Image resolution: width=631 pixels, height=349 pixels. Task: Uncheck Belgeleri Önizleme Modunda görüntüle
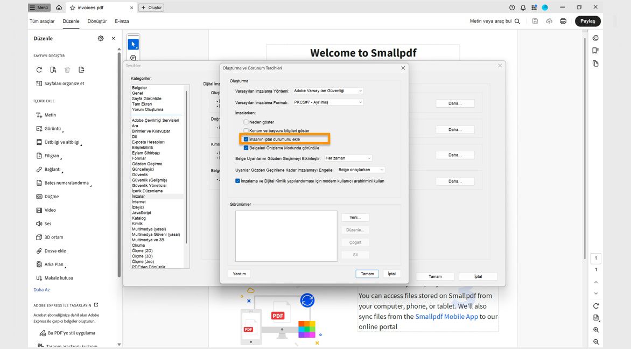click(x=246, y=148)
